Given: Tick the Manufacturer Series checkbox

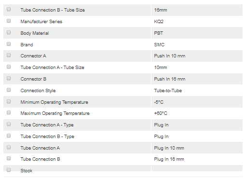Looking at the screenshot, I should 9,21.
